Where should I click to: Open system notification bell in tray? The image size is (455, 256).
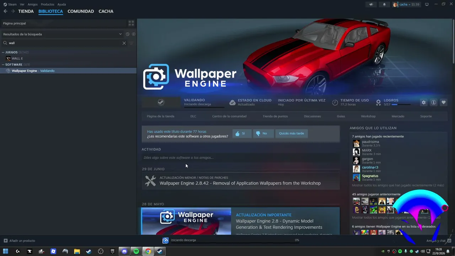(448, 251)
